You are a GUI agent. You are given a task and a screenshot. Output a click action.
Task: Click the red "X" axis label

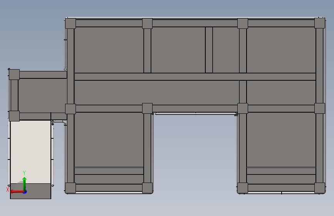(8, 189)
